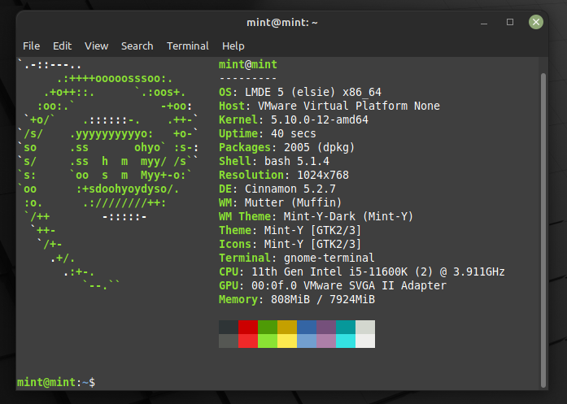567x404 pixels.
Task: Click the dark blue swatch in top row
Action: pos(307,327)
